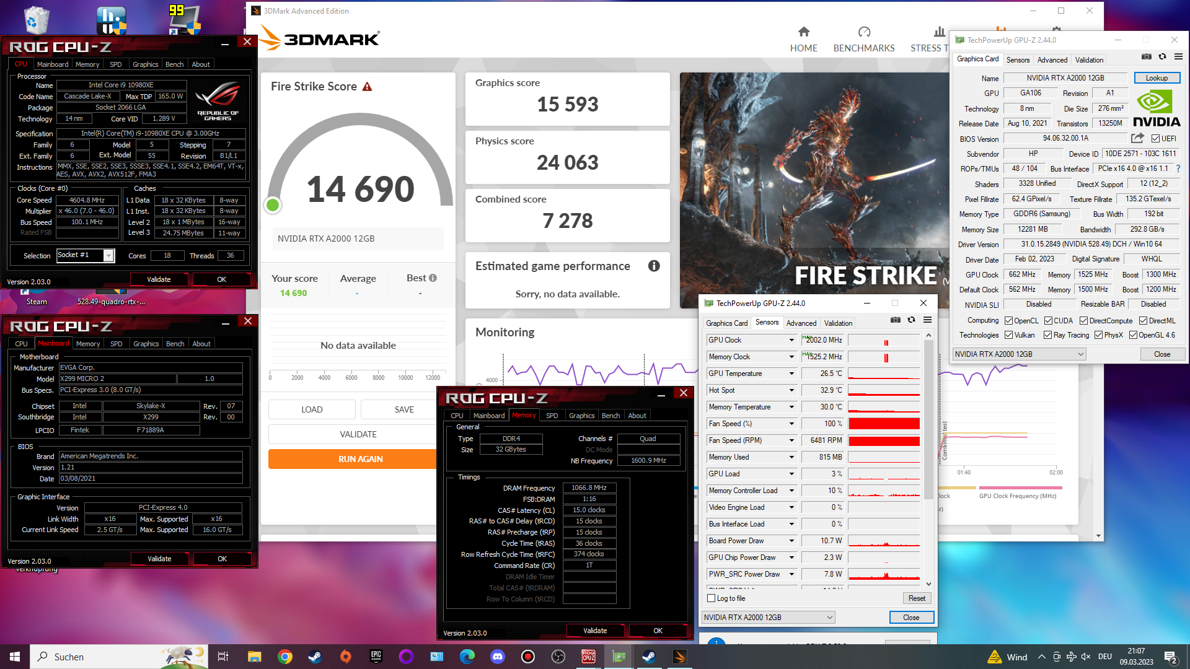Click the BIOS share/export icon in GPU-Z
The width and height of the screenshot is (1190, 669).
click(x=1137, y=138)
